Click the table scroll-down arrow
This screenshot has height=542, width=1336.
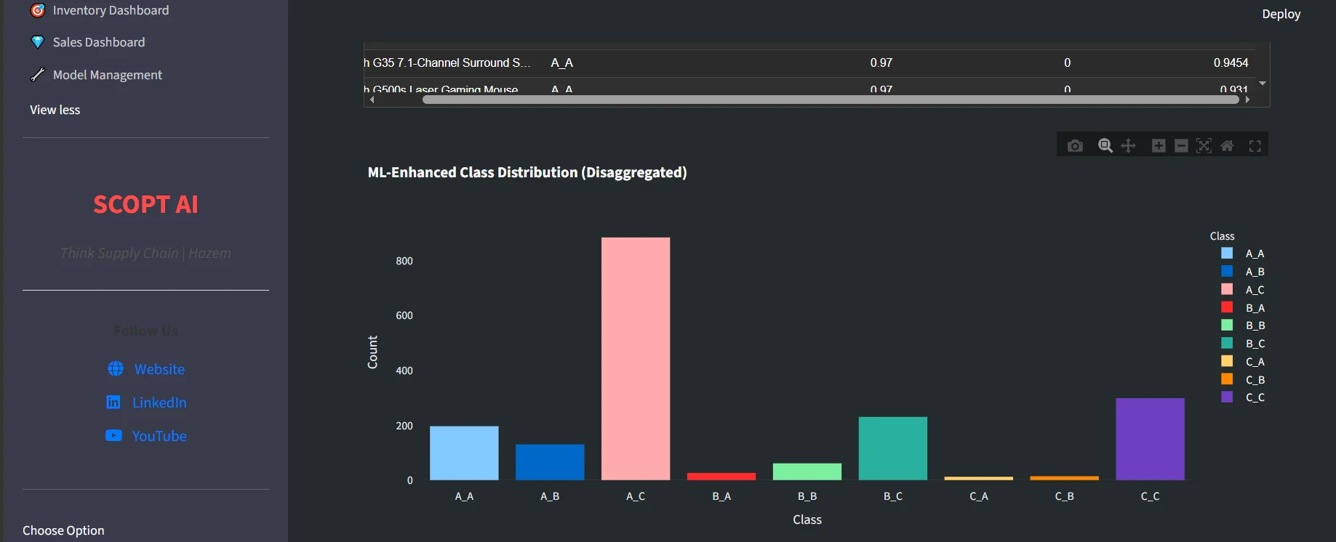(1263, 84)
